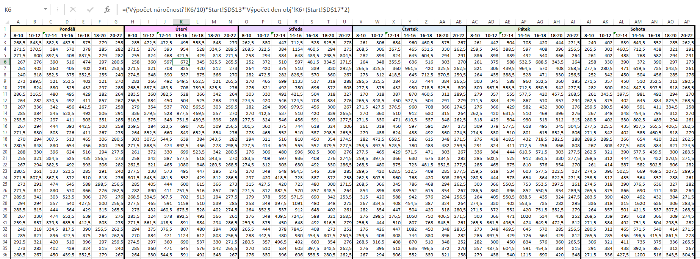Click the Name Box showing K6
700x259 pixels.
coord(23,9)
